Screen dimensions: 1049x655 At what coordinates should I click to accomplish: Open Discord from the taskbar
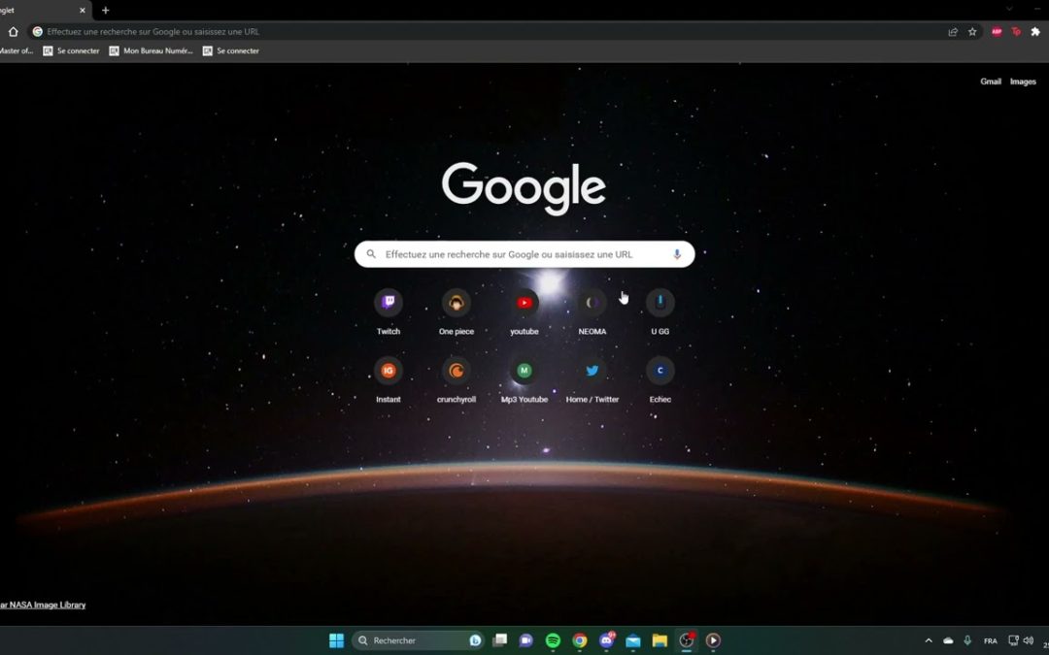point(607,640)
